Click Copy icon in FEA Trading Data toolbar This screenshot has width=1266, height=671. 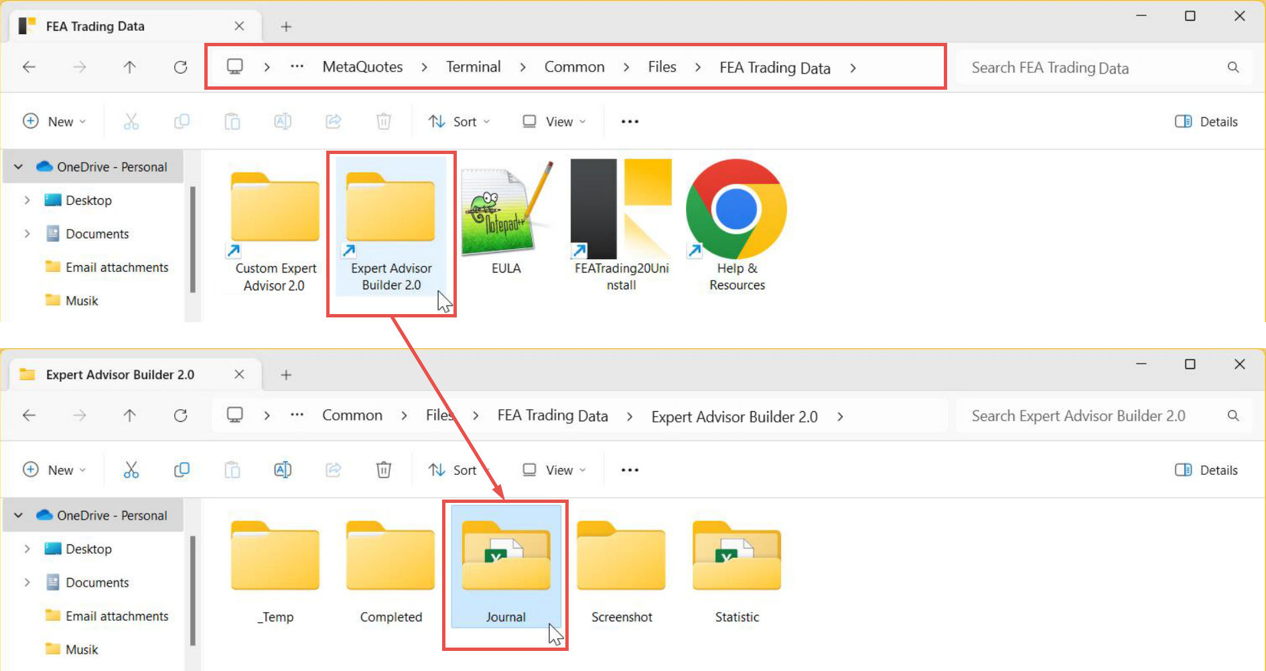182,121
